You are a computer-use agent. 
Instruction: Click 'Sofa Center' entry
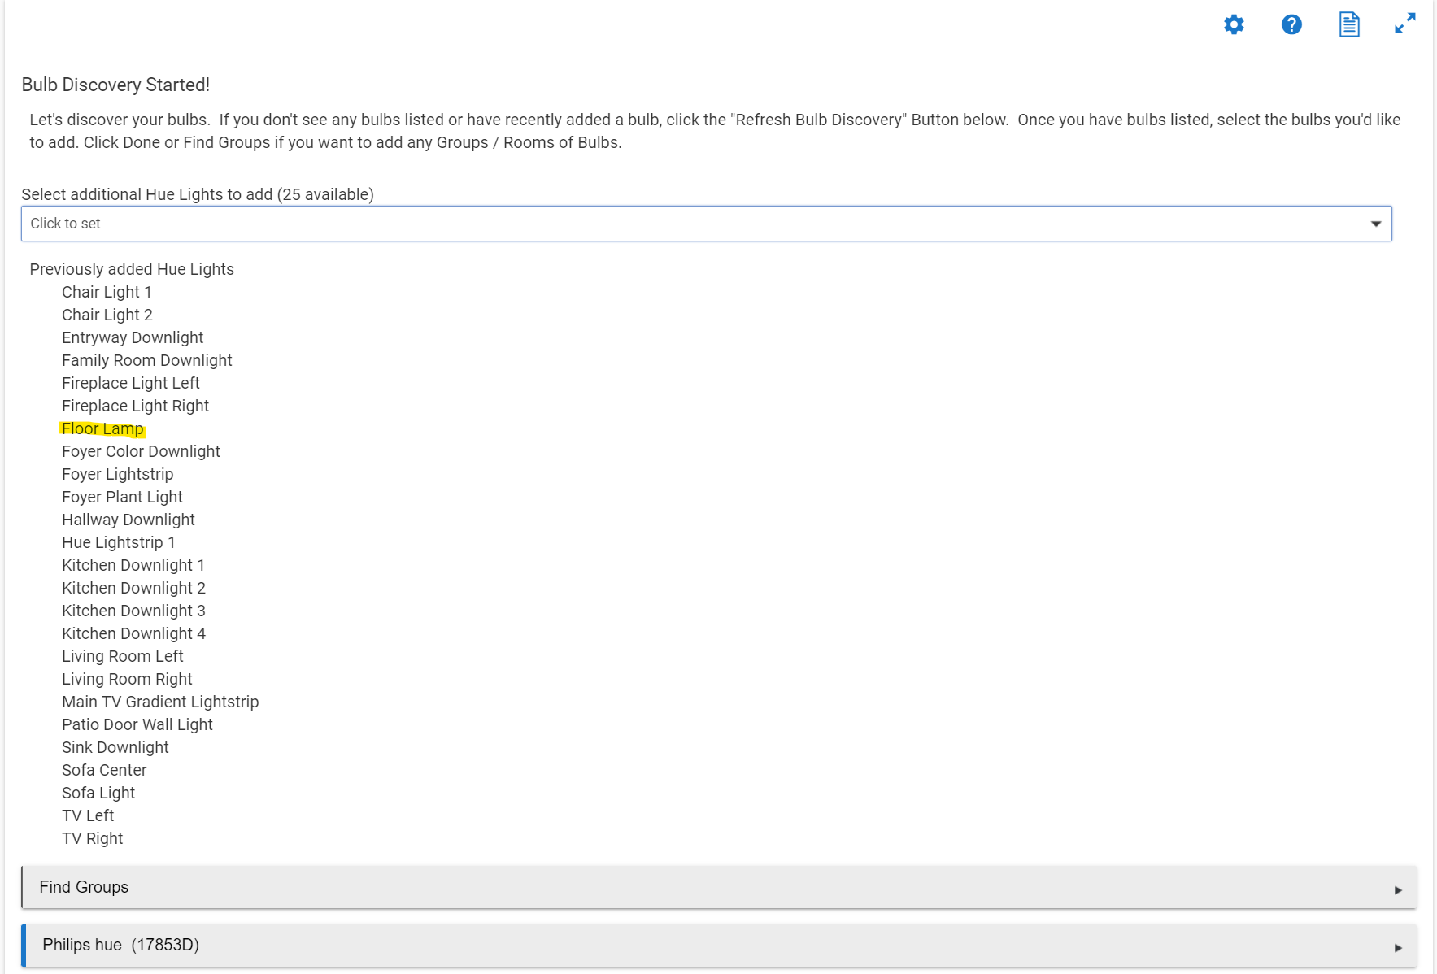pyautogui.click(x=104, y=770)
